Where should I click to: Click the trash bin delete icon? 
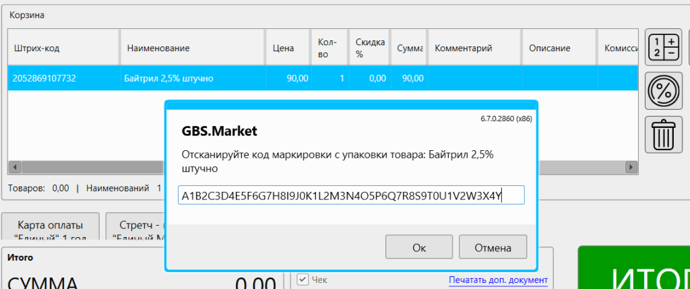[663, 134]
